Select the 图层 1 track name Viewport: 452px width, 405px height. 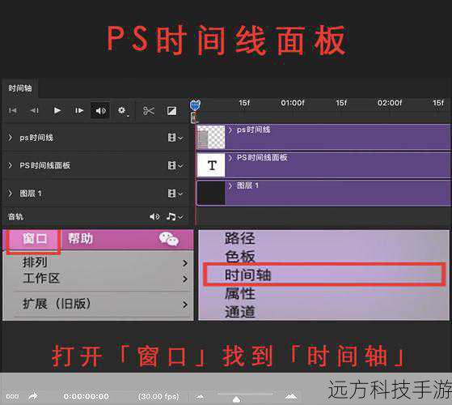(30, 194)
